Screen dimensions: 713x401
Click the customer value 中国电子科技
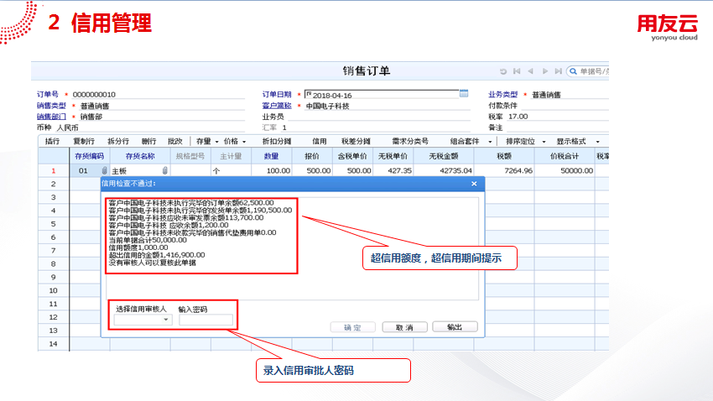click(327, 106)
